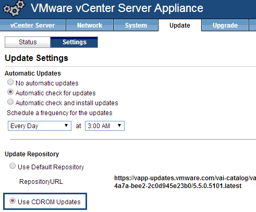Viewport: 256px width, 212px height.
Task: Switch to the Network tab
Action: coord(90,26)
